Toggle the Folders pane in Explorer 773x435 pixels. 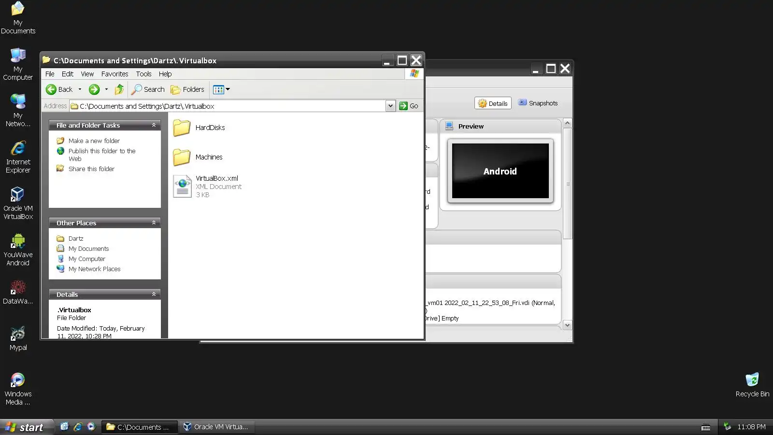click(x=187, y=89)
